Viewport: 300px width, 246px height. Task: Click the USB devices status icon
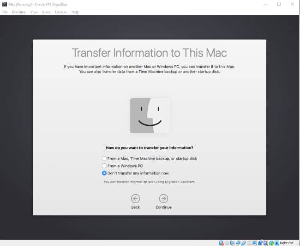(243, 243)
